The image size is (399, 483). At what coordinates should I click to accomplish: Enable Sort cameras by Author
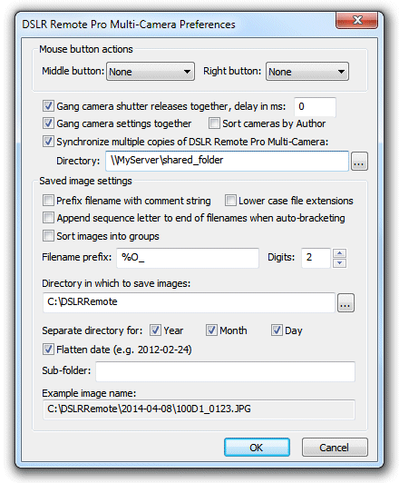[214, 123]
